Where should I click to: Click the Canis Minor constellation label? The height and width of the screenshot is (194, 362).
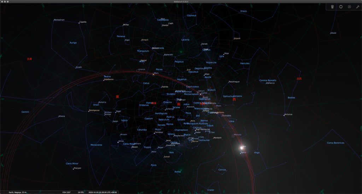pos(72,163)
